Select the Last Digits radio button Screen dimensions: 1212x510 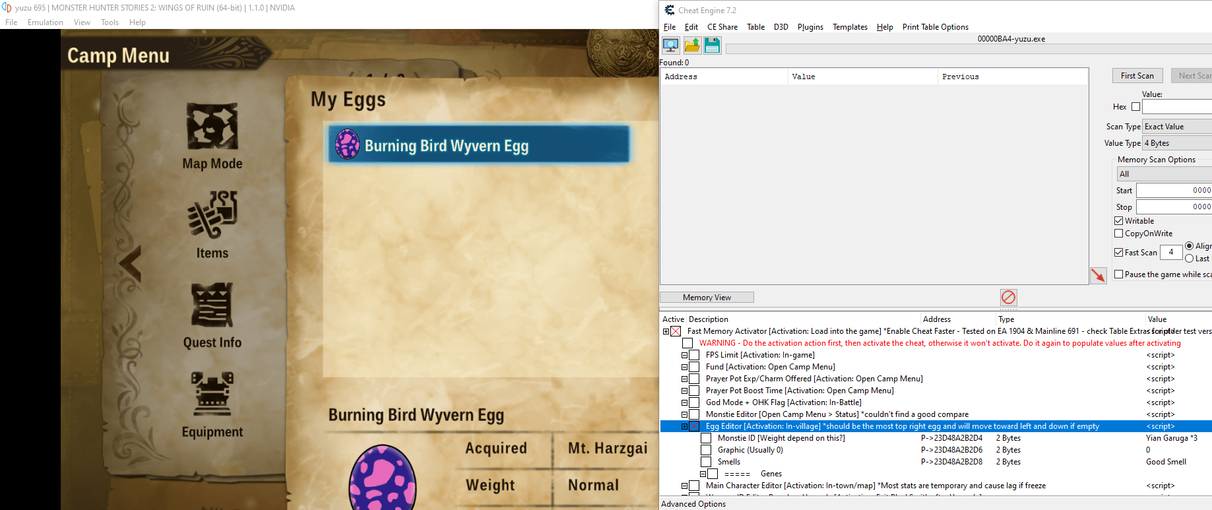tap(1190, 259)
